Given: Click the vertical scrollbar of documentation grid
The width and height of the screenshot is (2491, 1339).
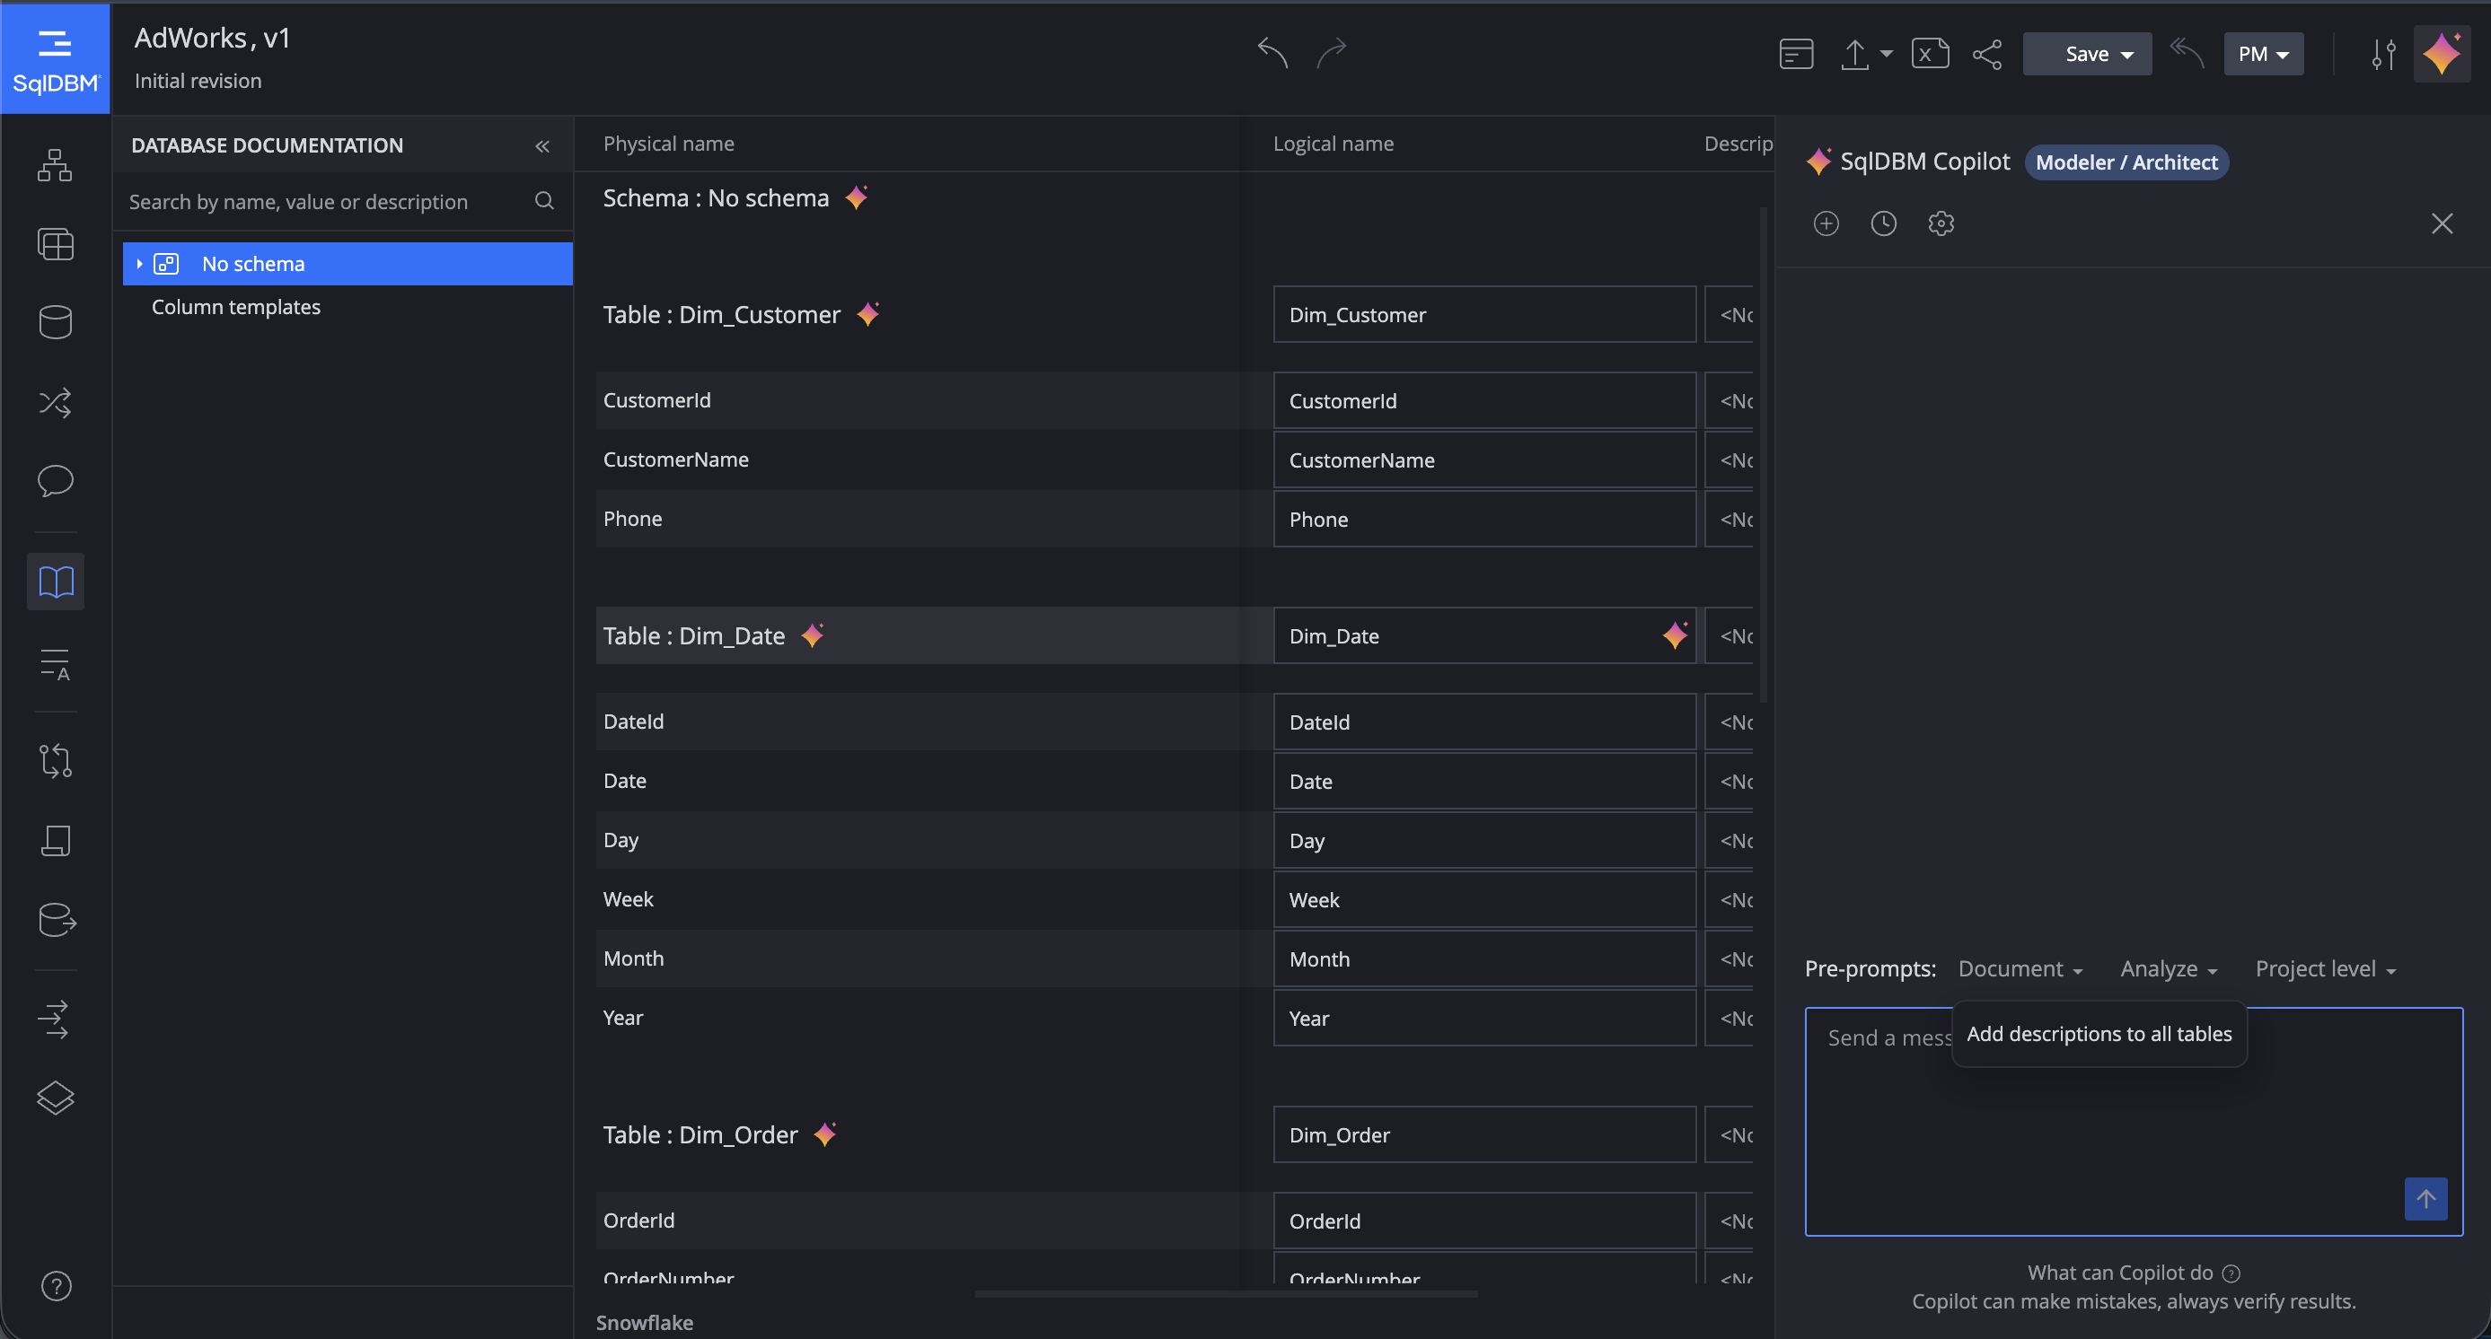Looking at the screenshot, I should click(1764, 454).
